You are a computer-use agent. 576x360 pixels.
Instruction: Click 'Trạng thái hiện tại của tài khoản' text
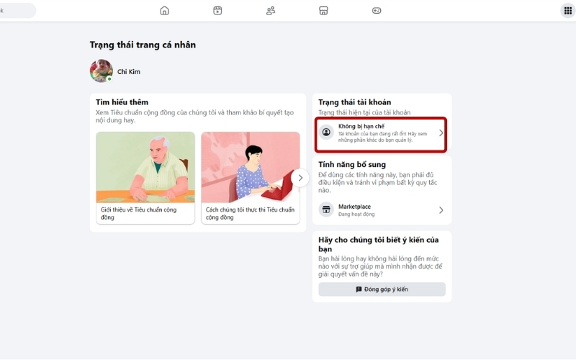coord(364,112)
